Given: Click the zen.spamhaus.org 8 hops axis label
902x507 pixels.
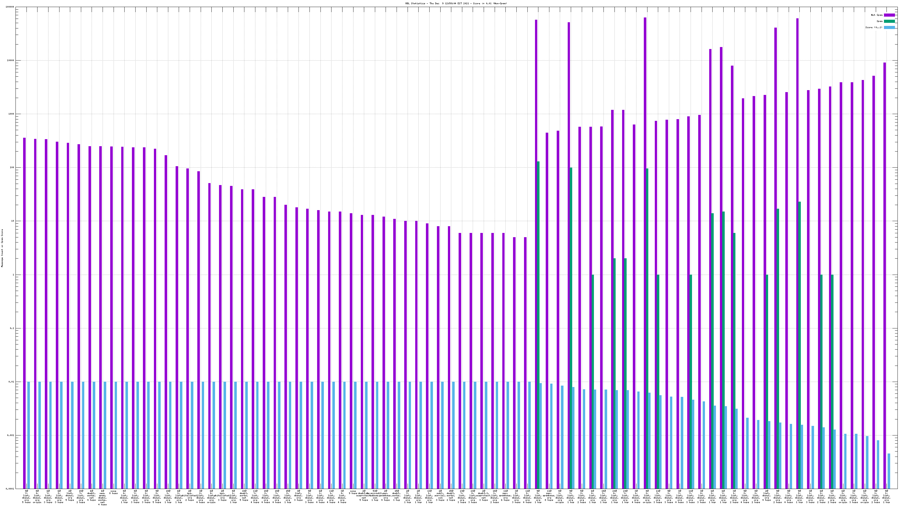Looking at the screenshot, I should pos(549,496).
